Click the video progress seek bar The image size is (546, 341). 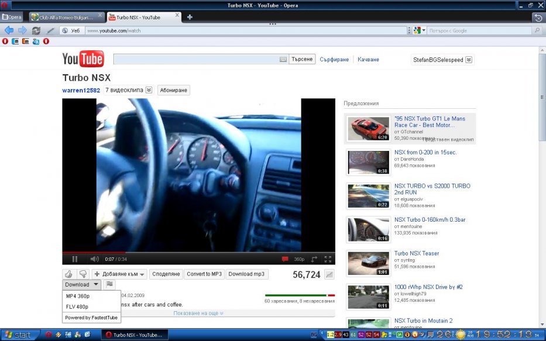tap(199, 252)
